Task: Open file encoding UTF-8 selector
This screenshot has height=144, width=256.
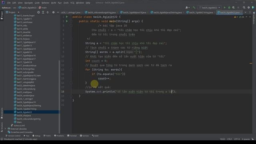Action: [x=237, y=139]
